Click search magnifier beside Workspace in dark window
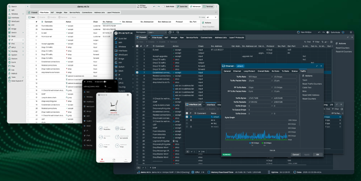The height and width of the screenshot is (181, 361). (x=178, y=32)
